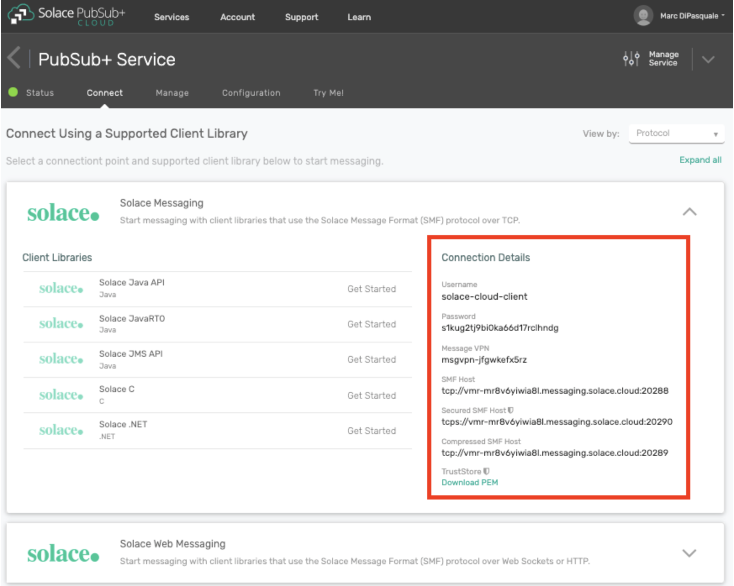Image resolution: width=734 pixels, height=586 pixels.
Task: Expand the Solace Web Messaging section
Action: [x=689, y=553]
